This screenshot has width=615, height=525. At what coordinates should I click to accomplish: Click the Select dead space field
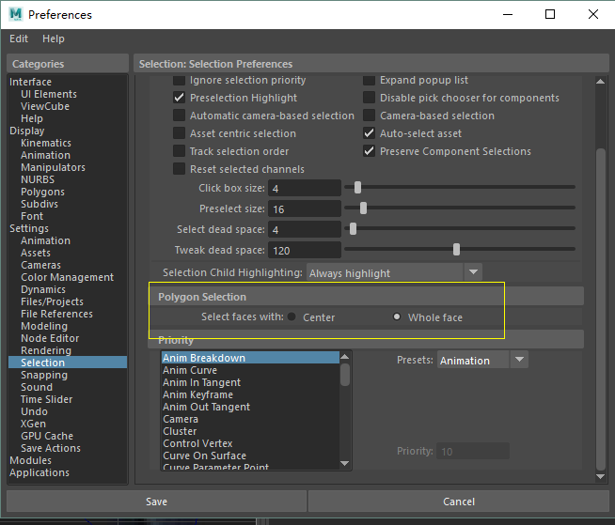(305, 229)
